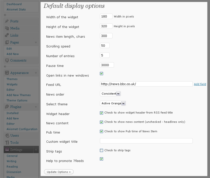Collapse the Pages menu arrow
The width and height of the screenshot is (210, 178).
(36, 42)
